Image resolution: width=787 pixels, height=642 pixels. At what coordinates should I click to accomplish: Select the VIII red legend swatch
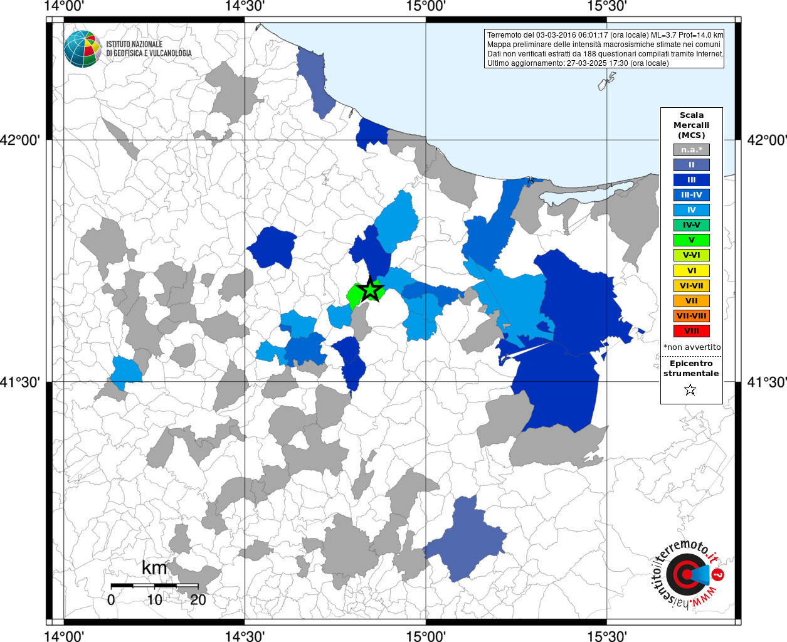[x=691, y=331]
